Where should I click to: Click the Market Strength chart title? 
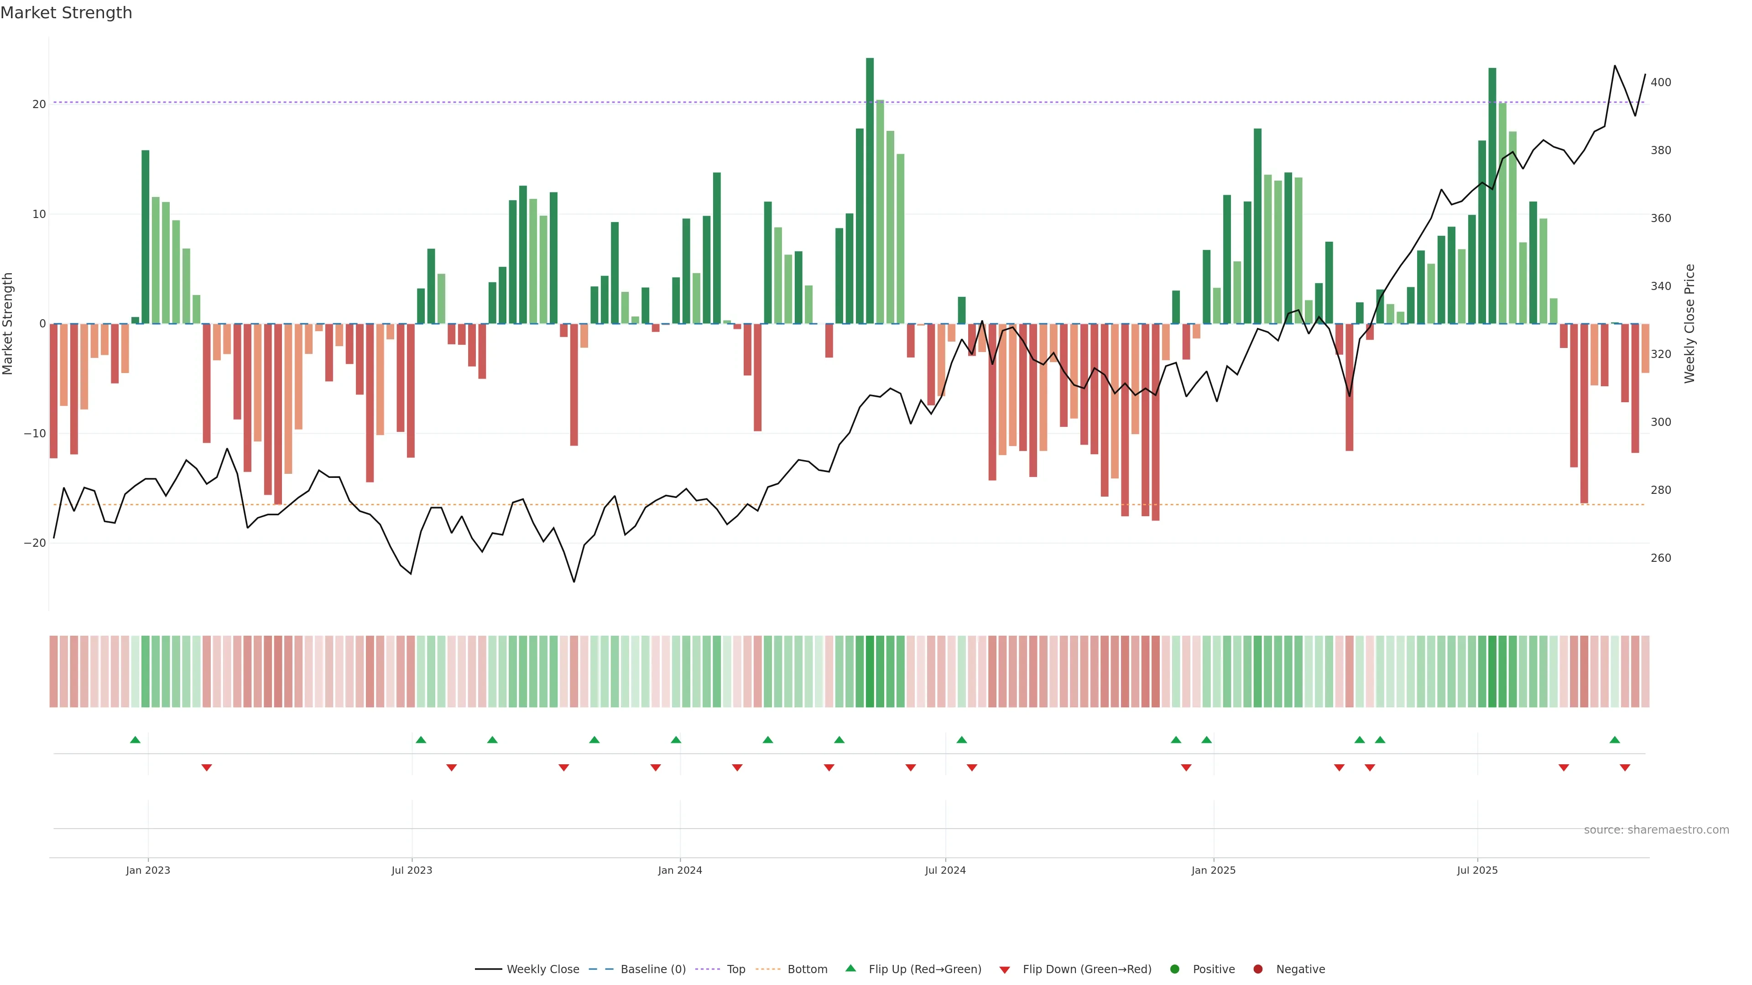click(66, 13)
